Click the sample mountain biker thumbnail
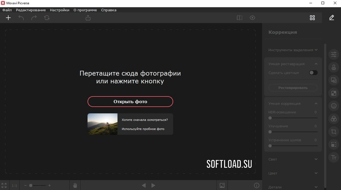The height and width of the screenshot is (190, 341). point(102,124)
